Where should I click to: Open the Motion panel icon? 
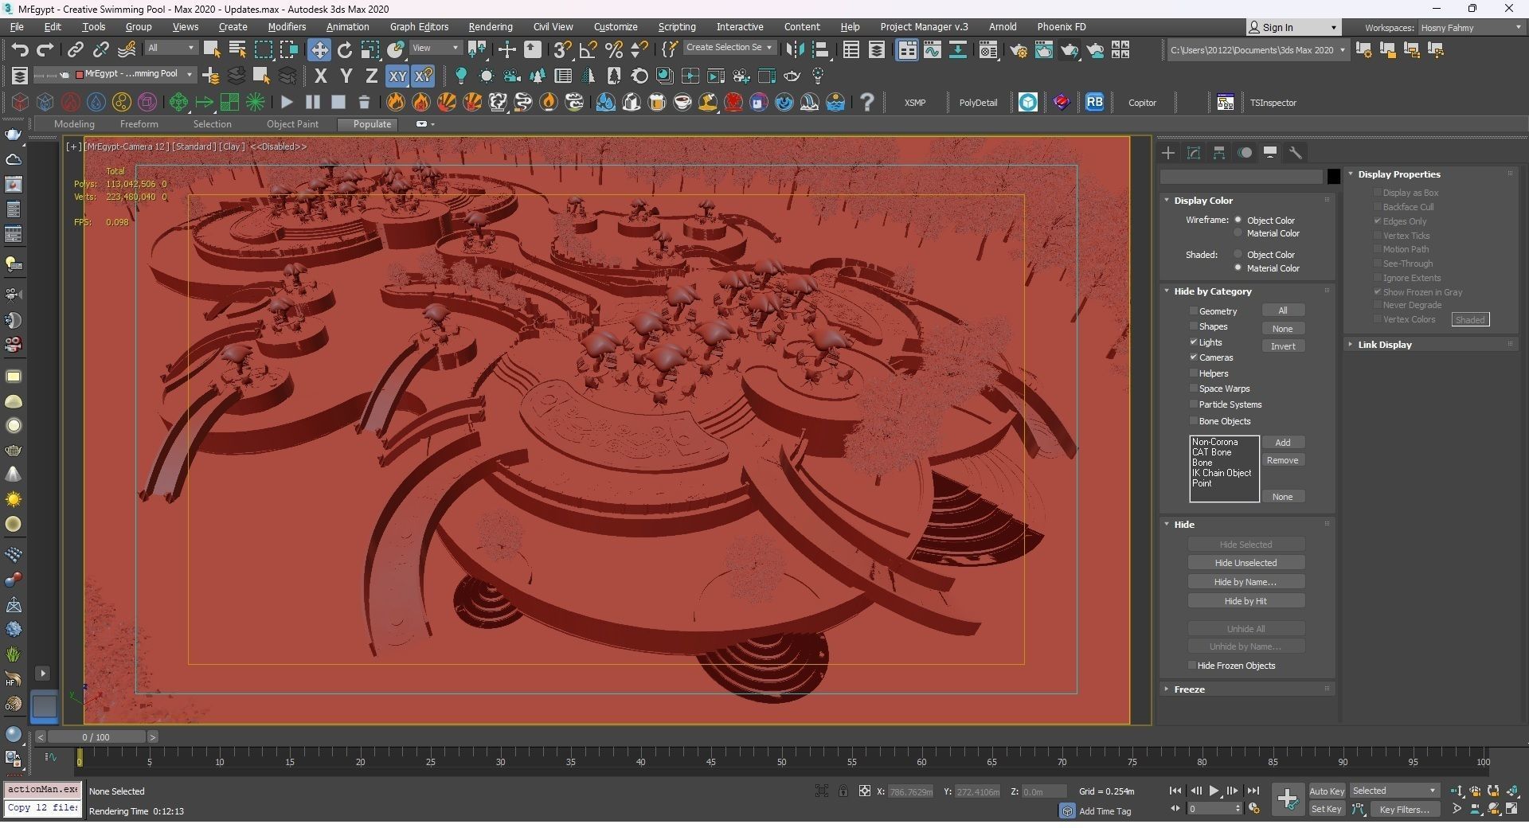[x=1245, y=153]
